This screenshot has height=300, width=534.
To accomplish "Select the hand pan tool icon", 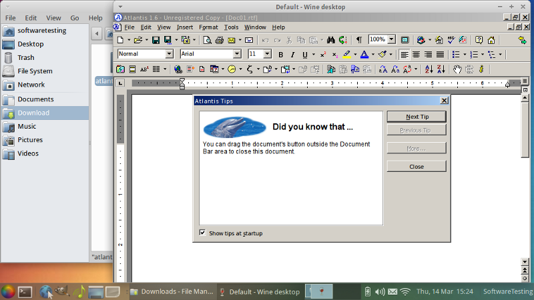I will click(x=457, y=69).
